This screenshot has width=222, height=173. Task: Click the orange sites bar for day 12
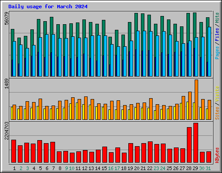pos(86,108)
